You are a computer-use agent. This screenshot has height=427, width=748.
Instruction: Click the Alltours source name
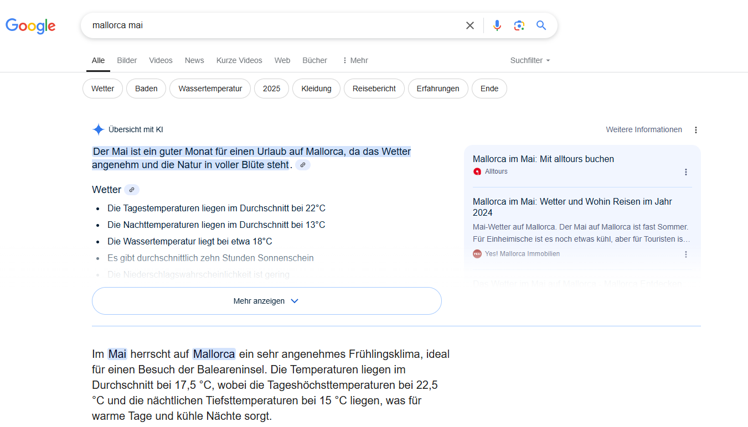496,171
